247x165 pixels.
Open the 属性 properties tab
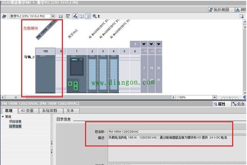[x=220, y=104]
